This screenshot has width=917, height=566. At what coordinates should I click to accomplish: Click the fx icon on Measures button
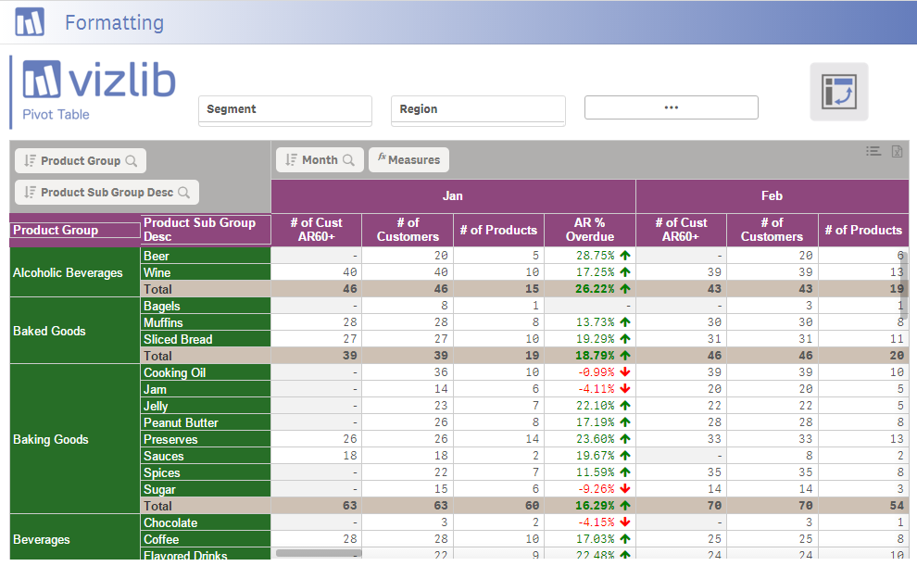(x=383, y=159)
